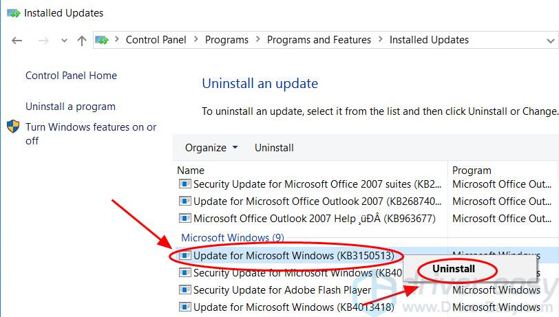Click the Windows features shield icon
This screenshot has height=317, width=559.
[x=13, y=127]
